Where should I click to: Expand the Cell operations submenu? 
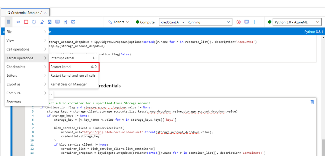27,49
